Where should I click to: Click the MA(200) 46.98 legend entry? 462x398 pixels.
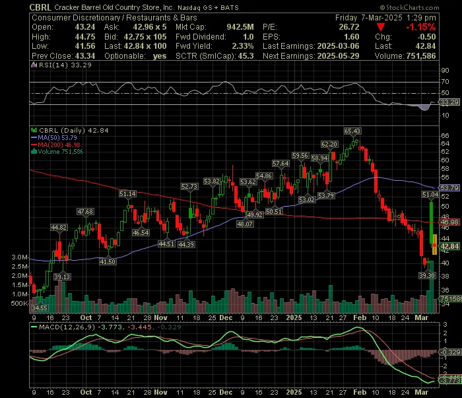(55, 145)
